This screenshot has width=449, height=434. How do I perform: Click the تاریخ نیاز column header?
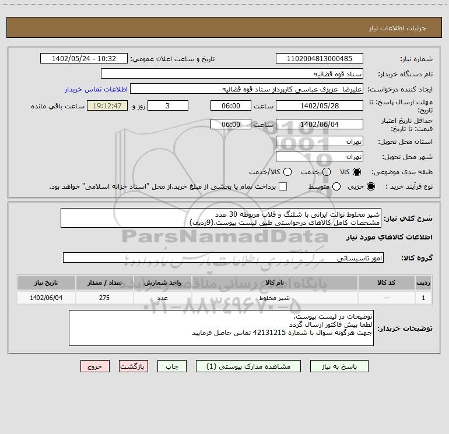point(46,283)
